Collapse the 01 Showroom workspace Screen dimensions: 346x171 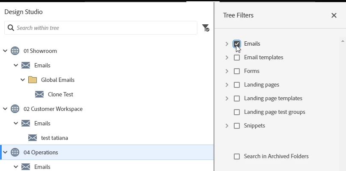click(5, 51)
